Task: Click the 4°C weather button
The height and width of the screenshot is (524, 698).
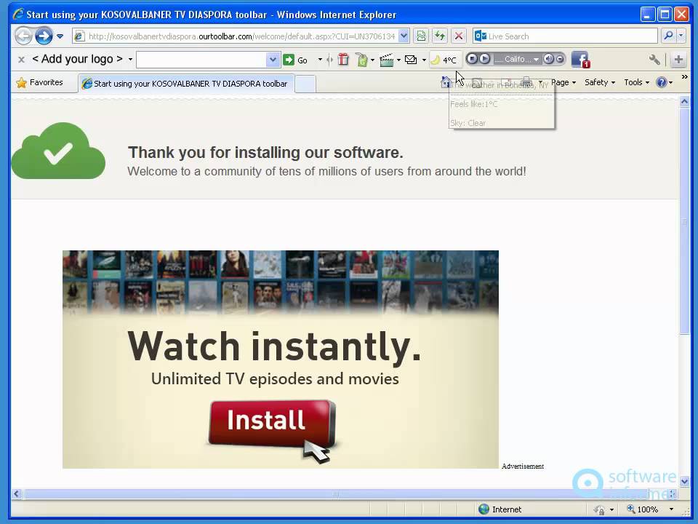Action: 446,60
